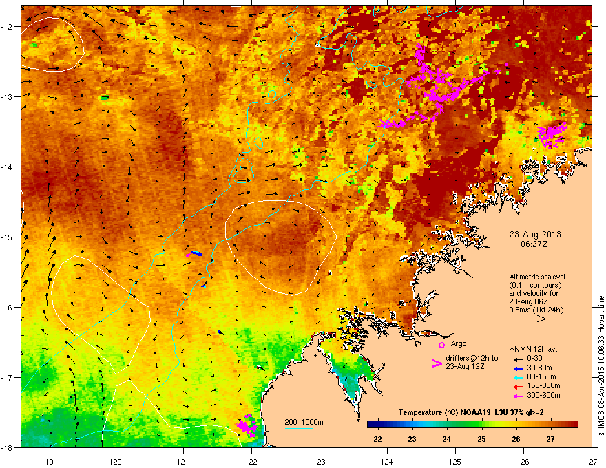Click the latitude axis label '-18'

tap(7, 447)
